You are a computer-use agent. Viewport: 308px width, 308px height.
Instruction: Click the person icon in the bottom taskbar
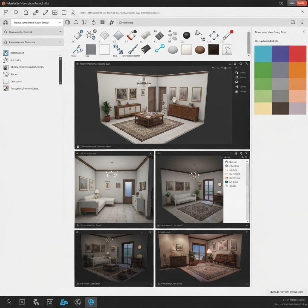point(8,302)
